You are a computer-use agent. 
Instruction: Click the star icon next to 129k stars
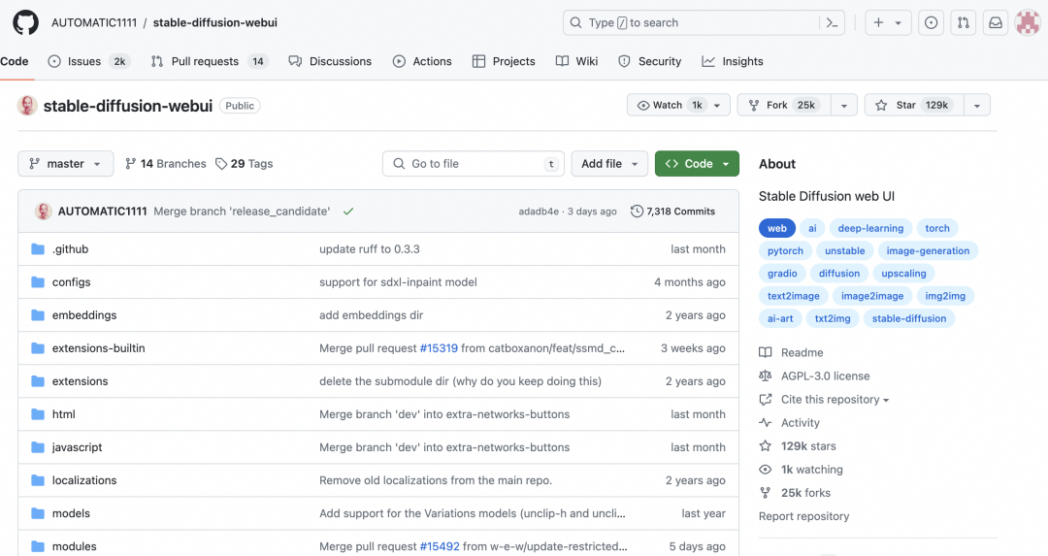click(x=766, y=445)
